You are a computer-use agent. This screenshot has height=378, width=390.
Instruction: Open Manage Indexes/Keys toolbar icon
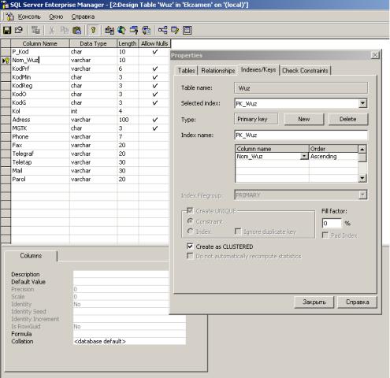[175, 30]
